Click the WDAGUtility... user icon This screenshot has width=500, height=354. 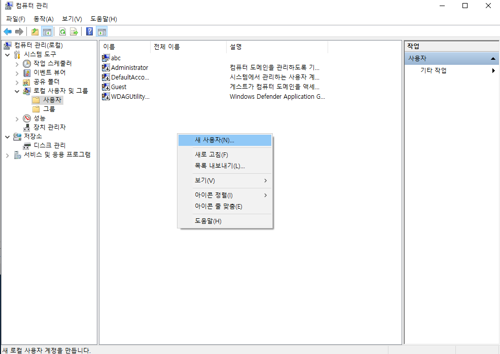[105, 96]
